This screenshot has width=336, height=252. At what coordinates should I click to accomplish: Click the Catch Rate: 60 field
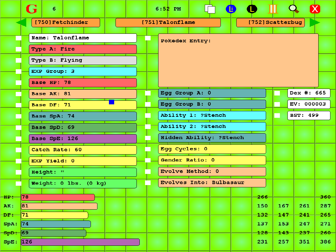click(83, 150)
